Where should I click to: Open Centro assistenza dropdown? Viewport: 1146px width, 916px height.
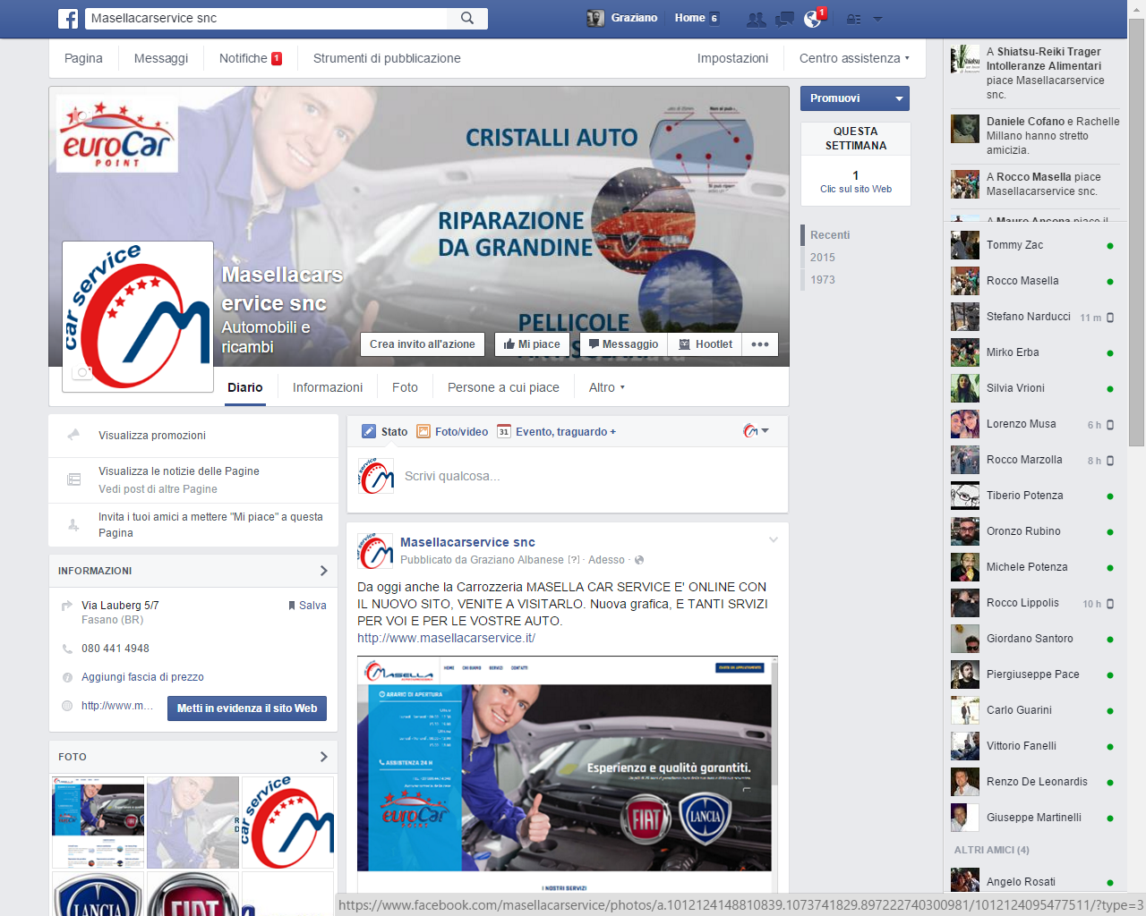(854, 58)
